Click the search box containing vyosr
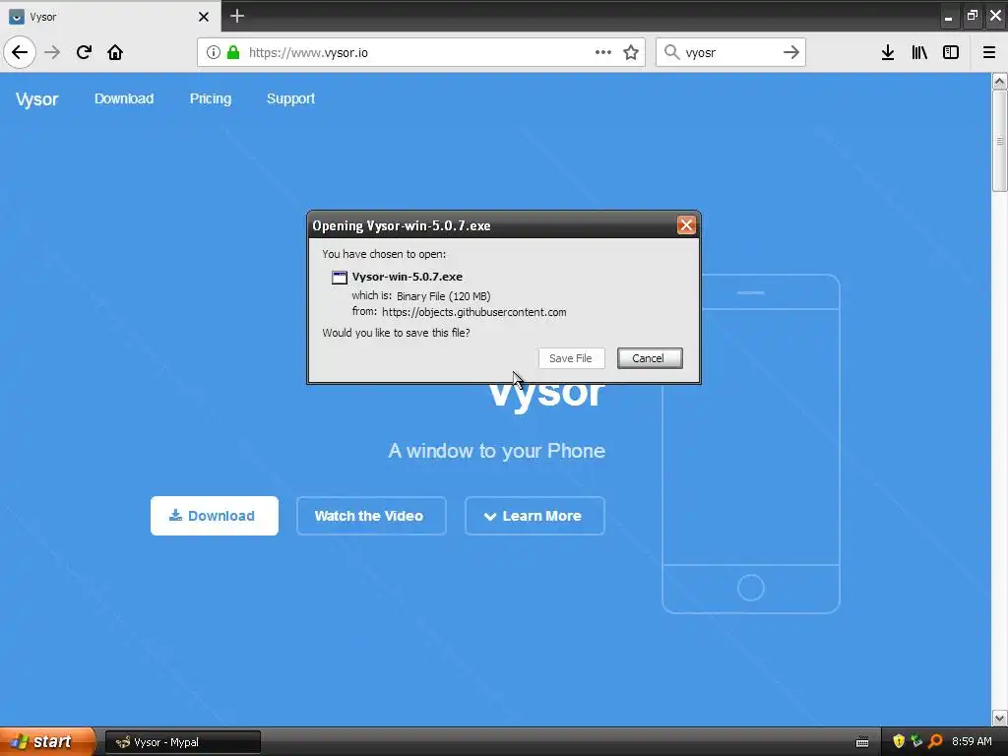Screen dimensions: 1008x756 (x=730, y=52)
